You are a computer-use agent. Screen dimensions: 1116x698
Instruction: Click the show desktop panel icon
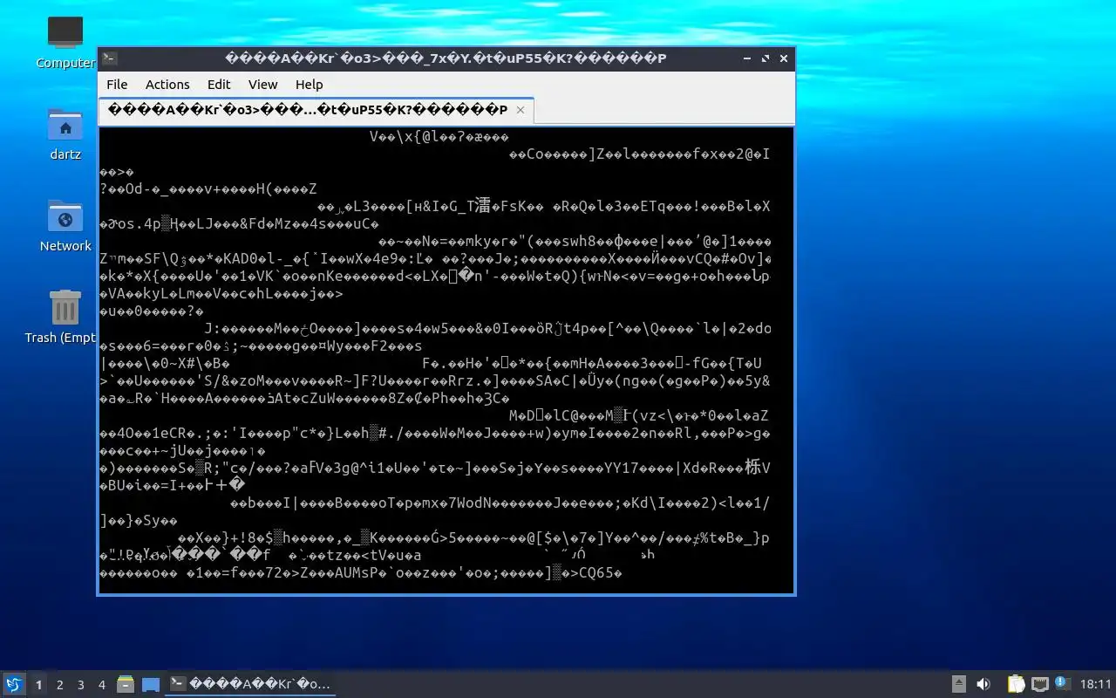point(151,685)
